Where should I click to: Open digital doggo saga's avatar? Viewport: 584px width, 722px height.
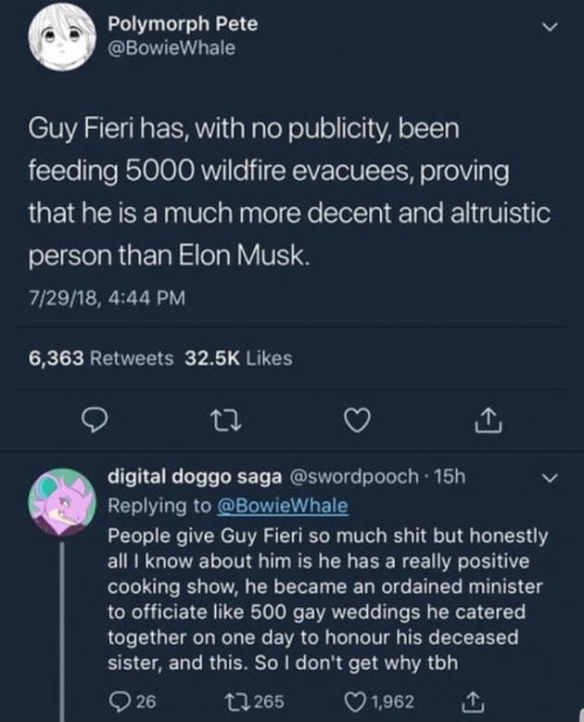(59, 502)
